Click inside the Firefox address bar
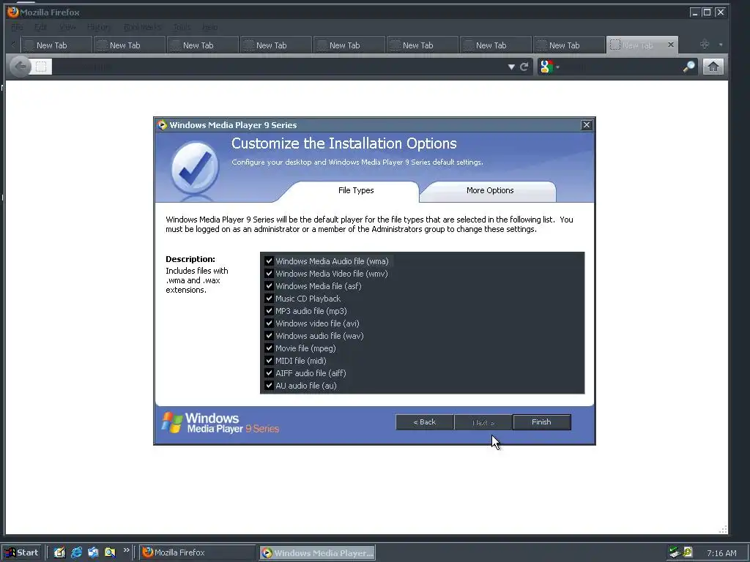The width and height of the screenshot is (750, 562). [x=278, y=67]
